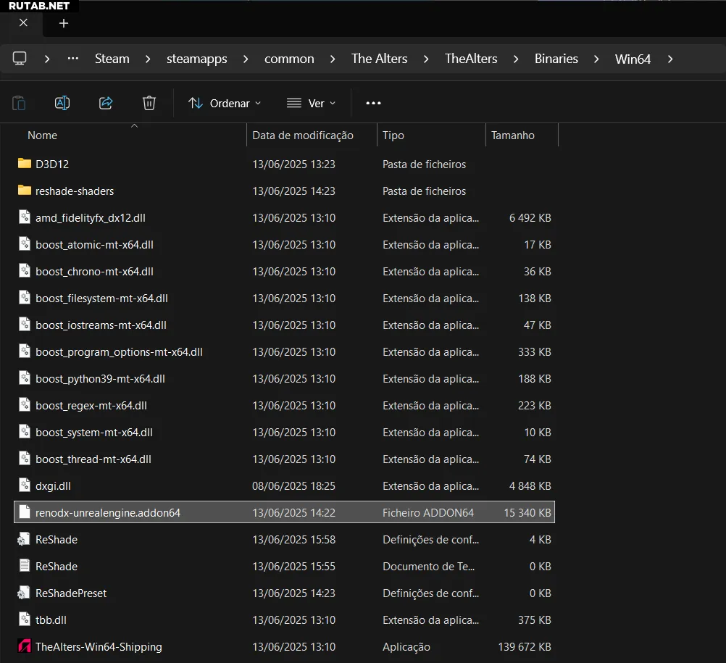Screen dimensions: 726x663
Task: Click the 13/06/2025 13:23 date cell
Action: (293, 164)
